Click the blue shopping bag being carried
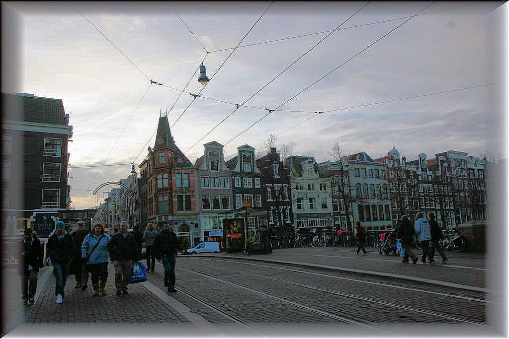 point(138,272)
